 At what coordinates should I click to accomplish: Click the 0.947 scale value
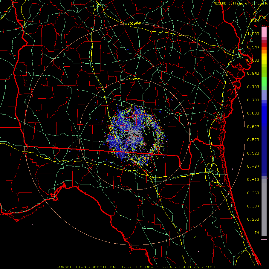(253, 47)
